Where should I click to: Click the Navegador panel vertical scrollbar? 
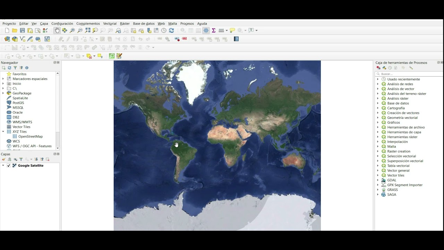pyautogui.click(x=58, y=110)
